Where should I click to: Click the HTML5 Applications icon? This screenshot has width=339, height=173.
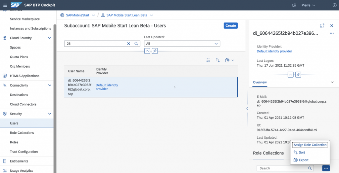point(5,76)
